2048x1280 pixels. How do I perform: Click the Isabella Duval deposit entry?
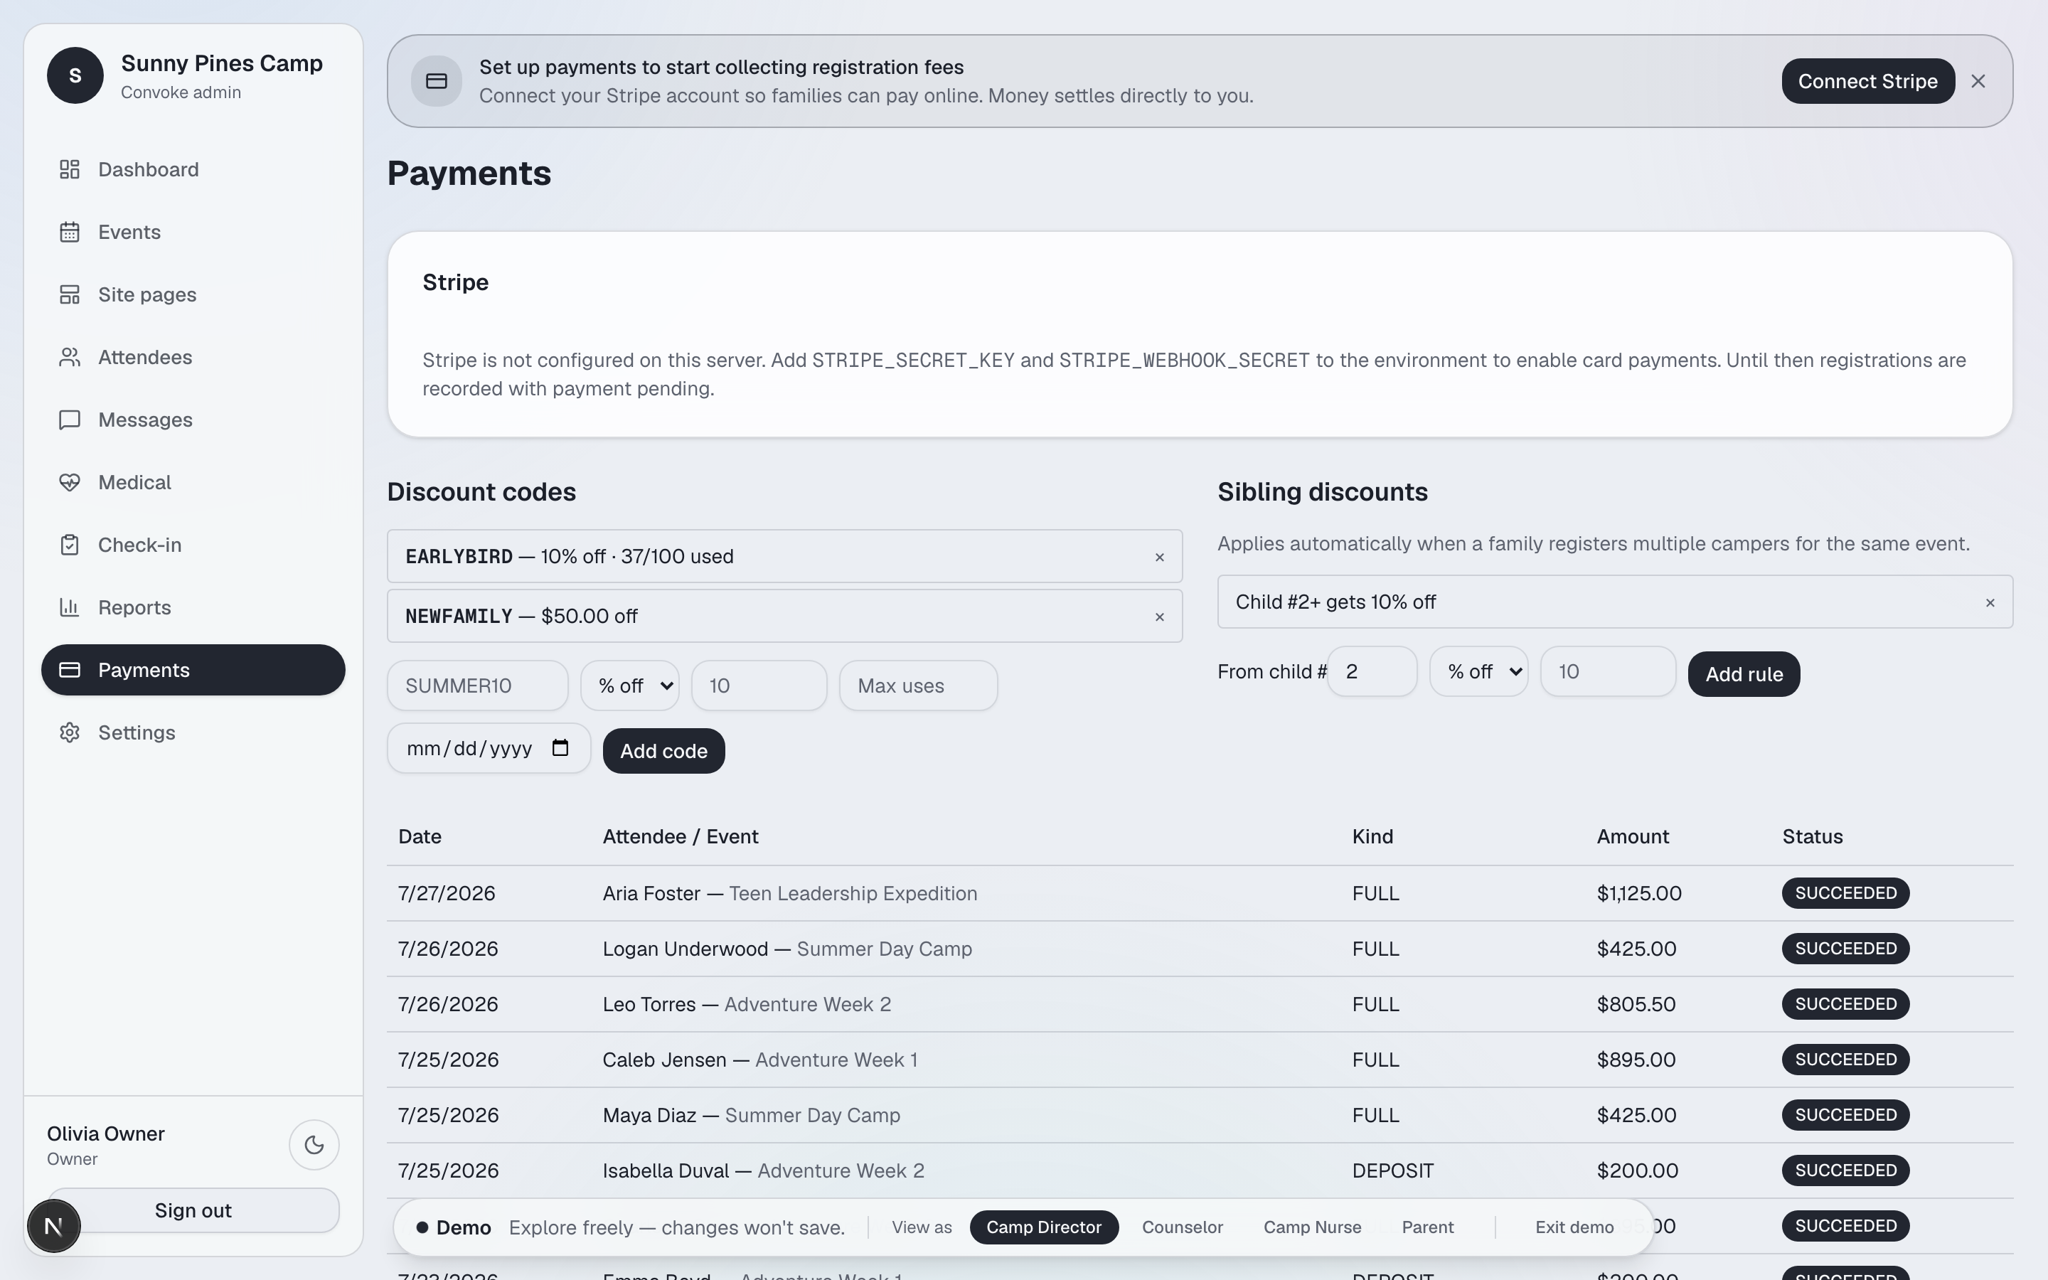pyautogui.click(x=763, y=1170)
